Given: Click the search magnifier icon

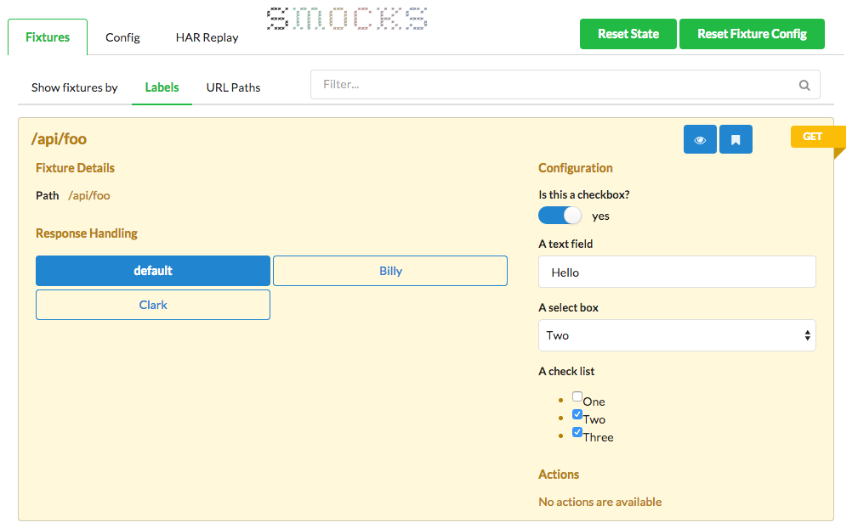Looking at the screenshot, I should (x=804, y=85).
